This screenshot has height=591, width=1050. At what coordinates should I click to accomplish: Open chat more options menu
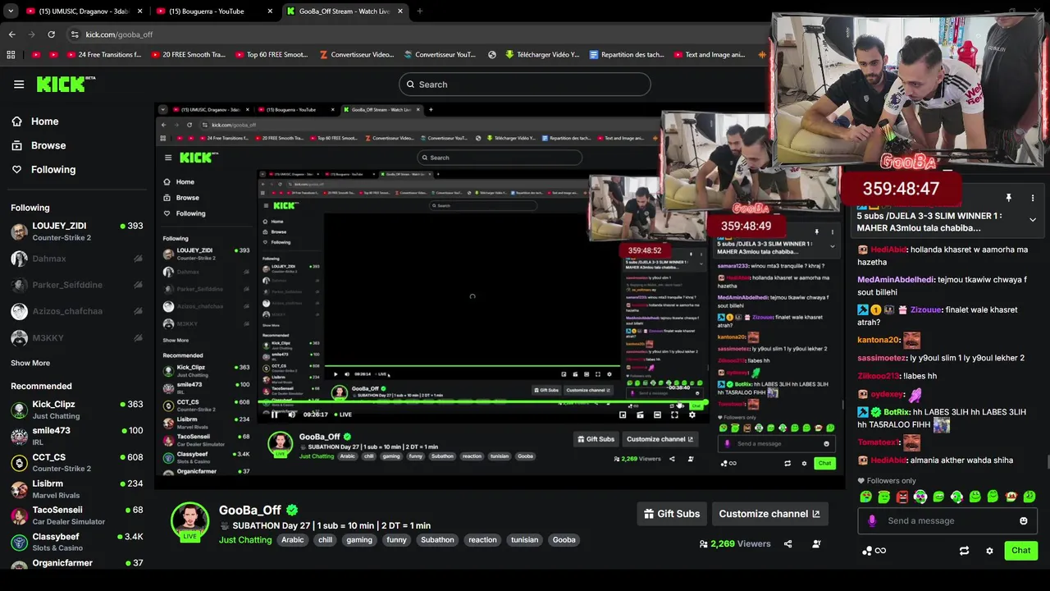tap(1033, 198)
